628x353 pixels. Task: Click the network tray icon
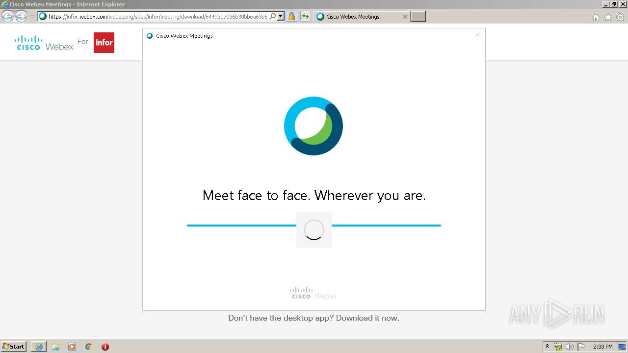[558, 347]
